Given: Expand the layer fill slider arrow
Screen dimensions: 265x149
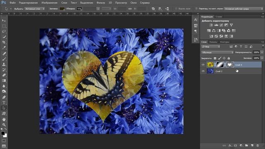Looking at the screenshot, I should [262, 58].
